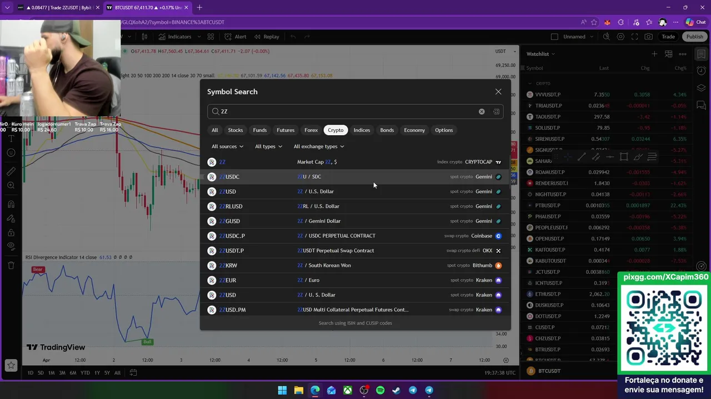The width and height of the screenshot is (711, 399).
Task: Open the All sources dropdown
Action: 227,146
